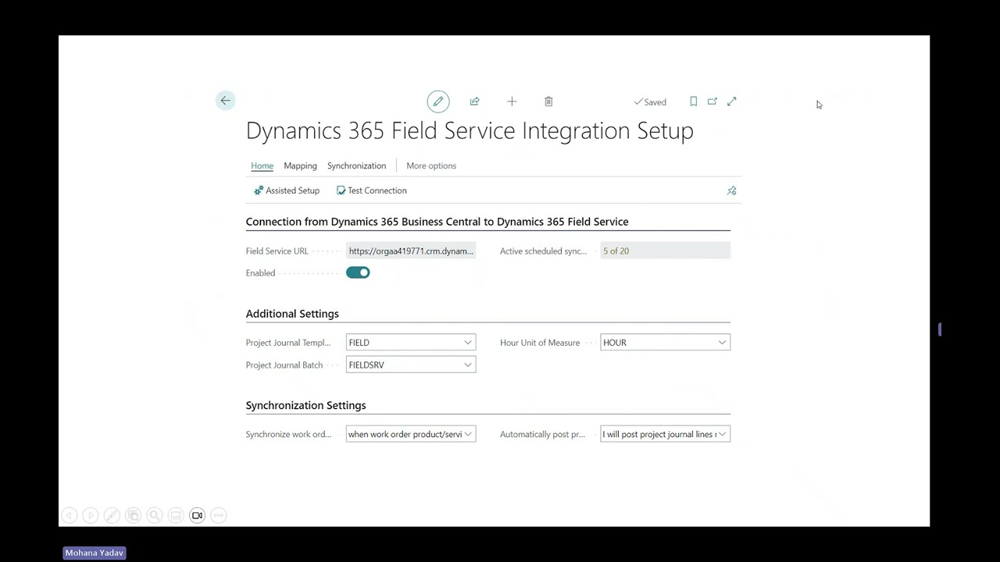Image resolution: width=1000 pixels, height=562 pixels.
Task: Select the Mapping tab
Action: pos(300,165)
